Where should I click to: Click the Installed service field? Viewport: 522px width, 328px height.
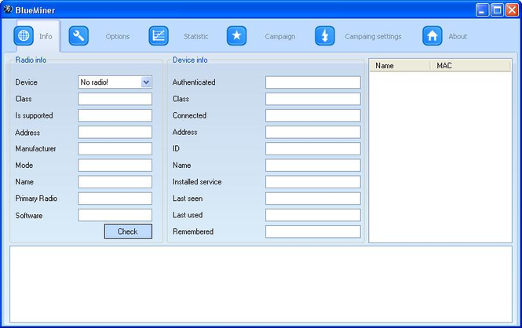(x=313, y=182)
